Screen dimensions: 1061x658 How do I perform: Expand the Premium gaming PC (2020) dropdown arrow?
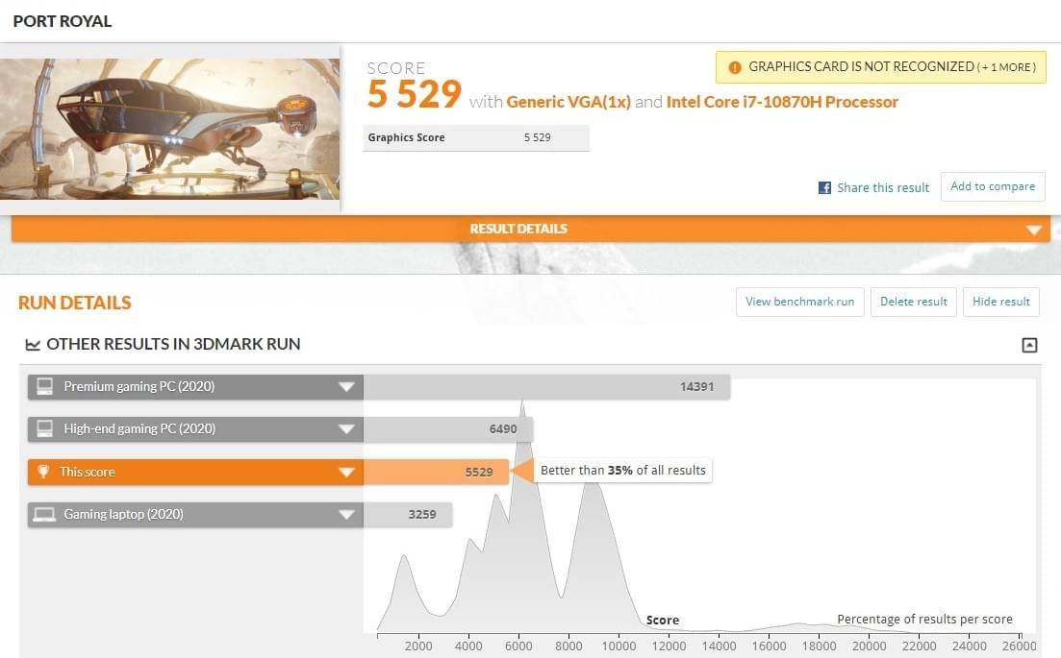point(346,387)
